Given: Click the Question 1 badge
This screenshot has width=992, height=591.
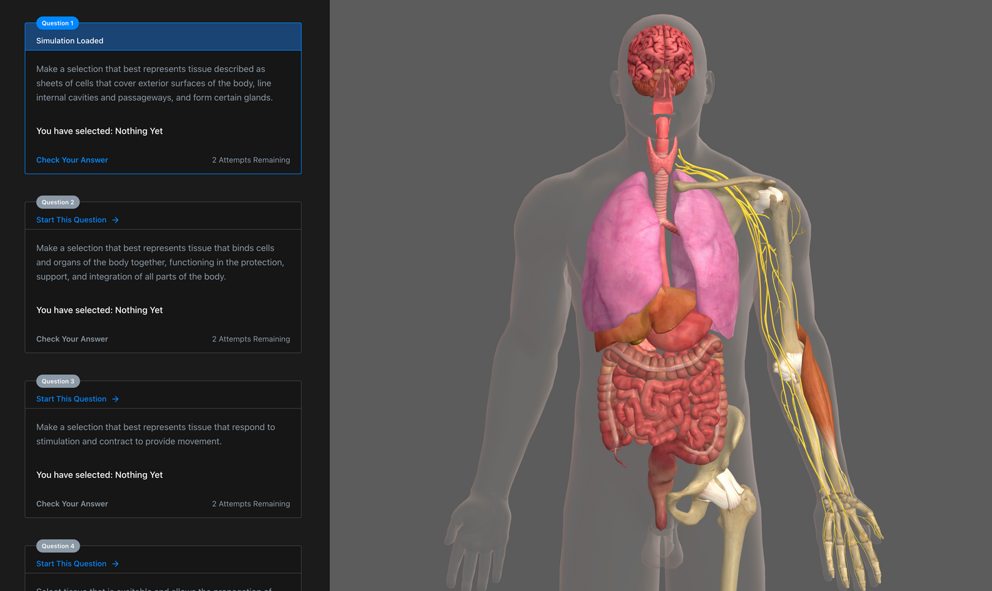Looking at the screenshot, I should click(x=57, y=23).
